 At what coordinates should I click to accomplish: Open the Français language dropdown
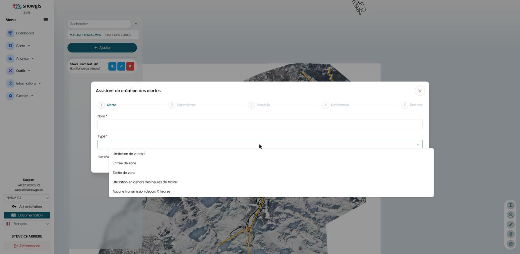pyautogui.click(x=27, y=224)
